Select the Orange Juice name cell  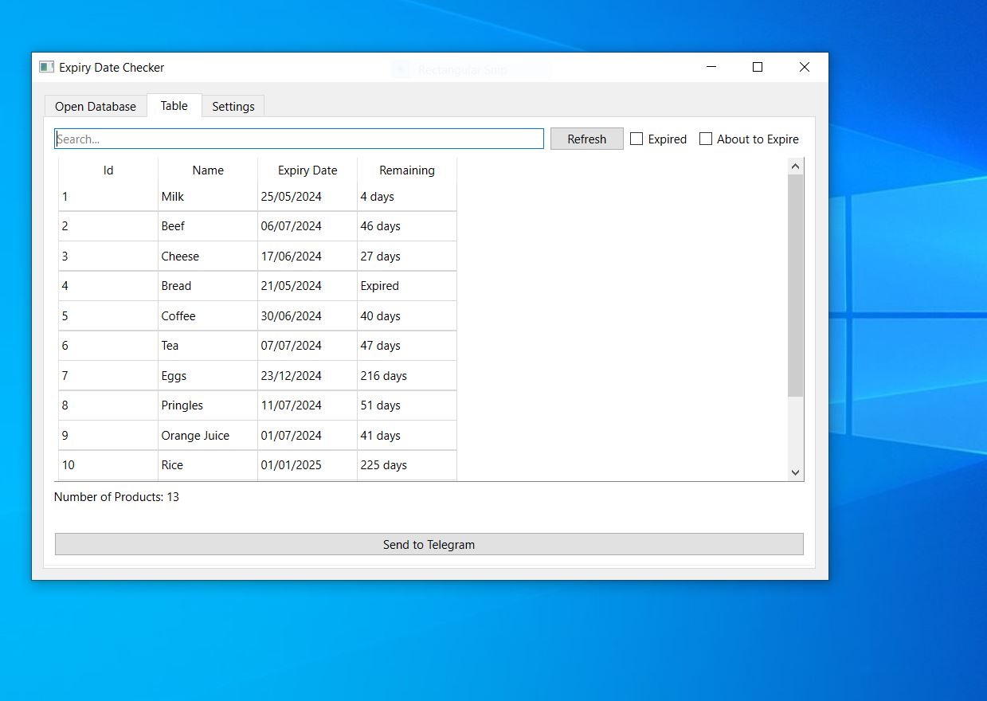207,436
